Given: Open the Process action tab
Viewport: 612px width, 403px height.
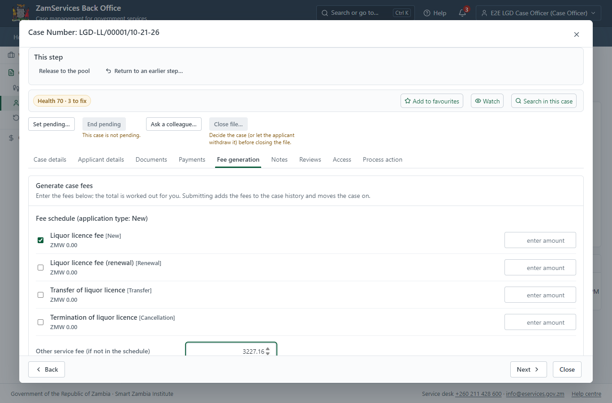Looking at the screenshot, I should (x=383, y=159).
